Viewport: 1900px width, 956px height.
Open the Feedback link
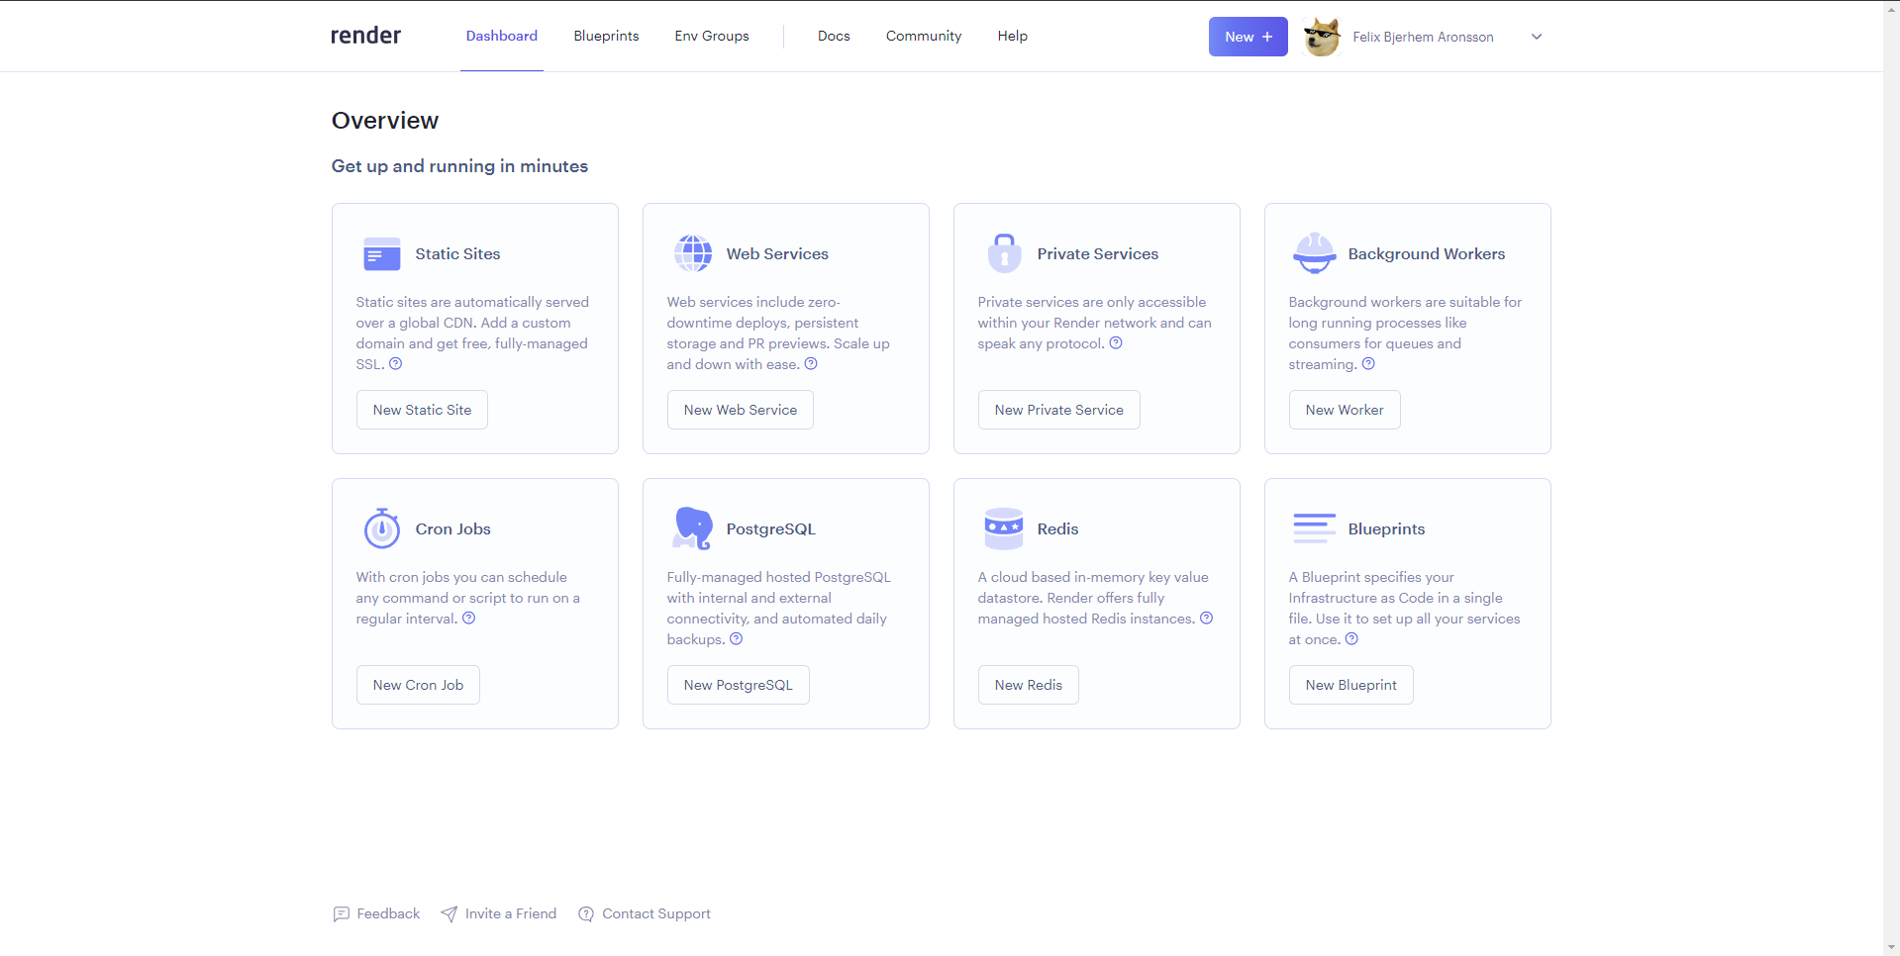pyautogui.click(x=388, y=913)
